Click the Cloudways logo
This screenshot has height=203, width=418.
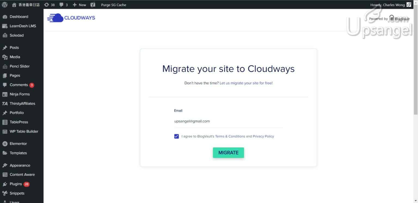coord(71,18)
